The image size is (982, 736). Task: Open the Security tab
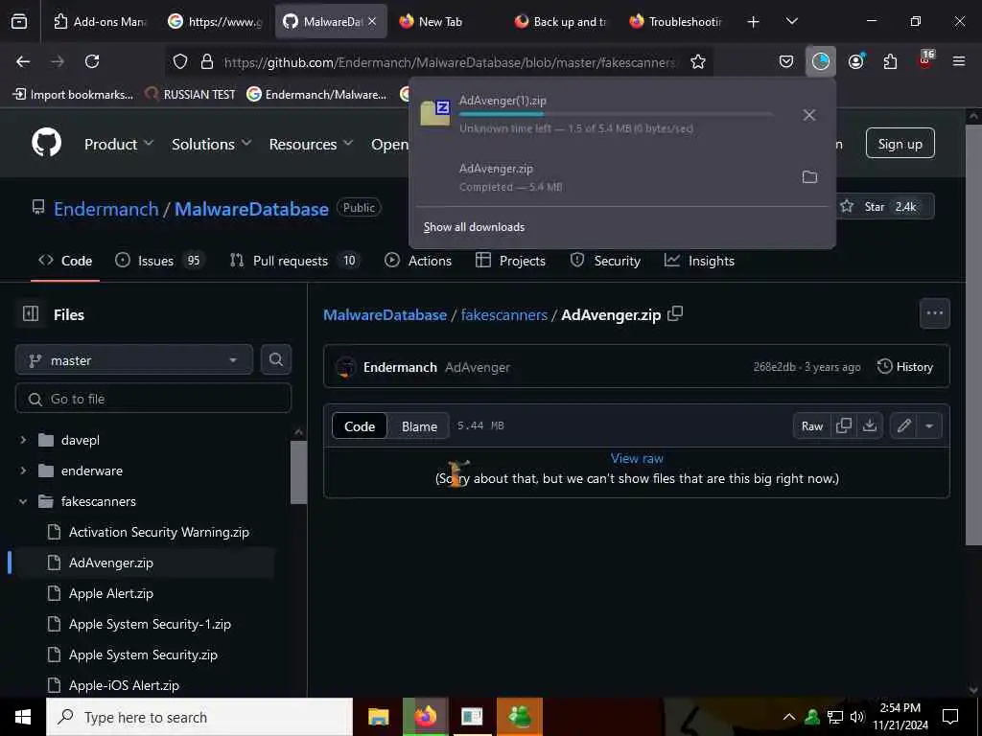605,261
